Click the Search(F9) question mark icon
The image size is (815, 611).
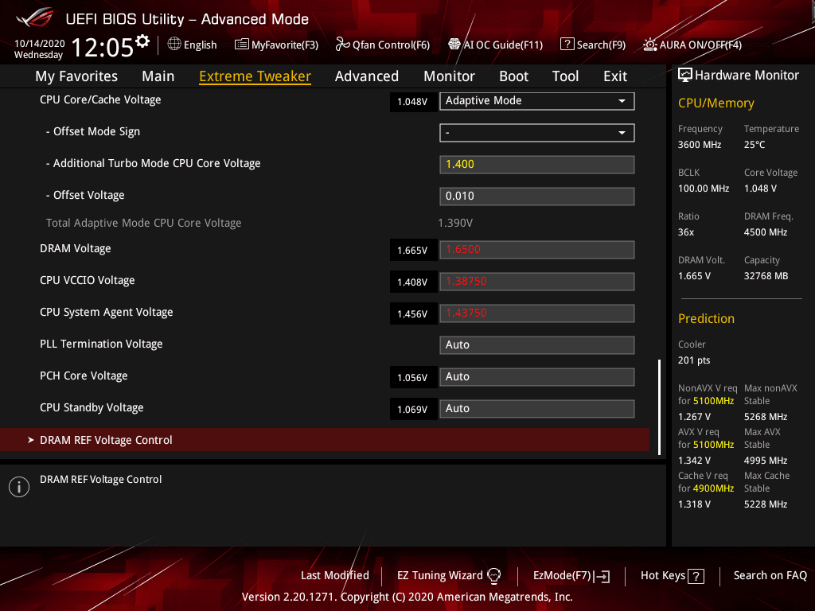point(567,45)
